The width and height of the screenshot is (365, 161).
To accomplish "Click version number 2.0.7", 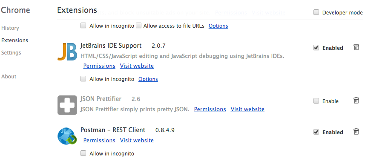I will (x=158, y=46).
